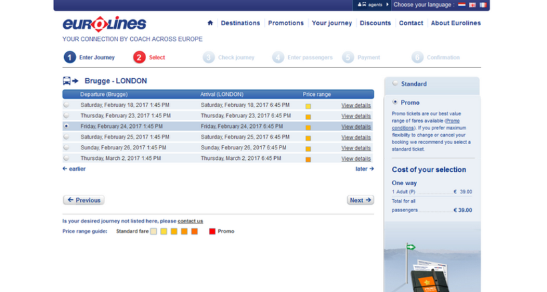Select Sunday, February 26 departure radio
Viewport: 547px width, 292px height.
66,147
